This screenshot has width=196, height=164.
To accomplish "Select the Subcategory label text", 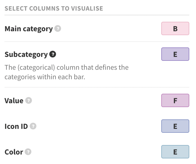I will point(26,55).
